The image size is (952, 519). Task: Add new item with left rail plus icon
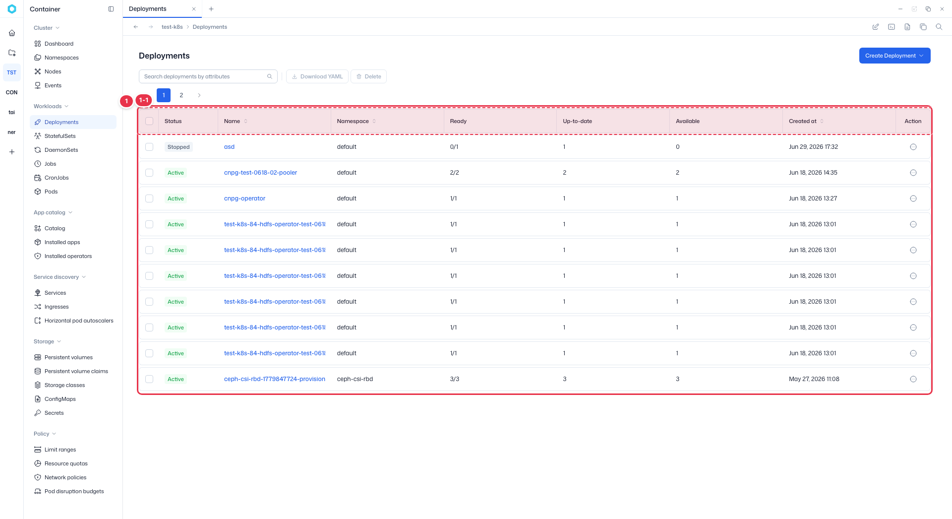tap(12, 152)
